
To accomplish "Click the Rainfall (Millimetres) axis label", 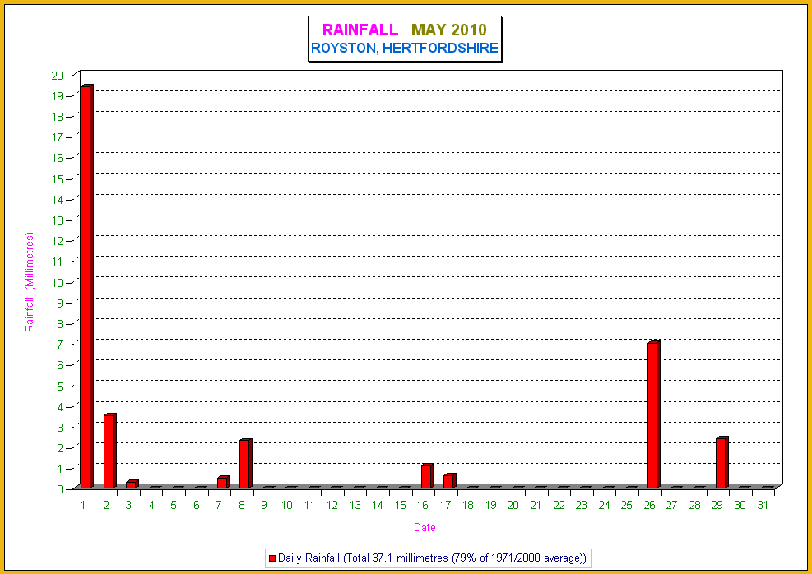I will pos(30,282).
